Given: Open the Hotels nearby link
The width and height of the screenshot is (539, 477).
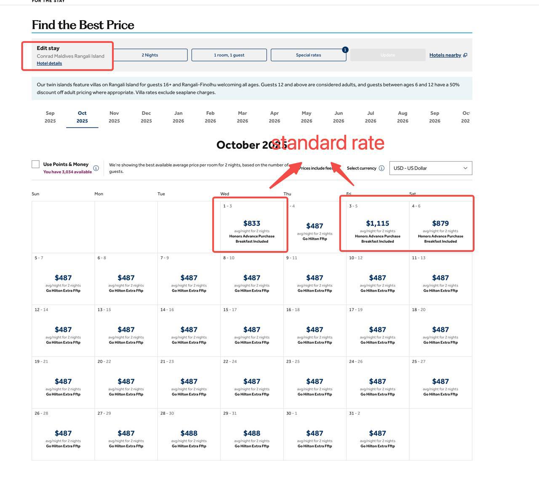Looking at the screenshot, I should (445, 55).
